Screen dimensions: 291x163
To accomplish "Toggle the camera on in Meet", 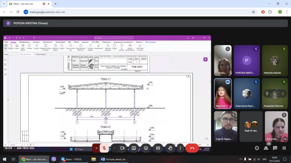I will [x=122, y=148].
